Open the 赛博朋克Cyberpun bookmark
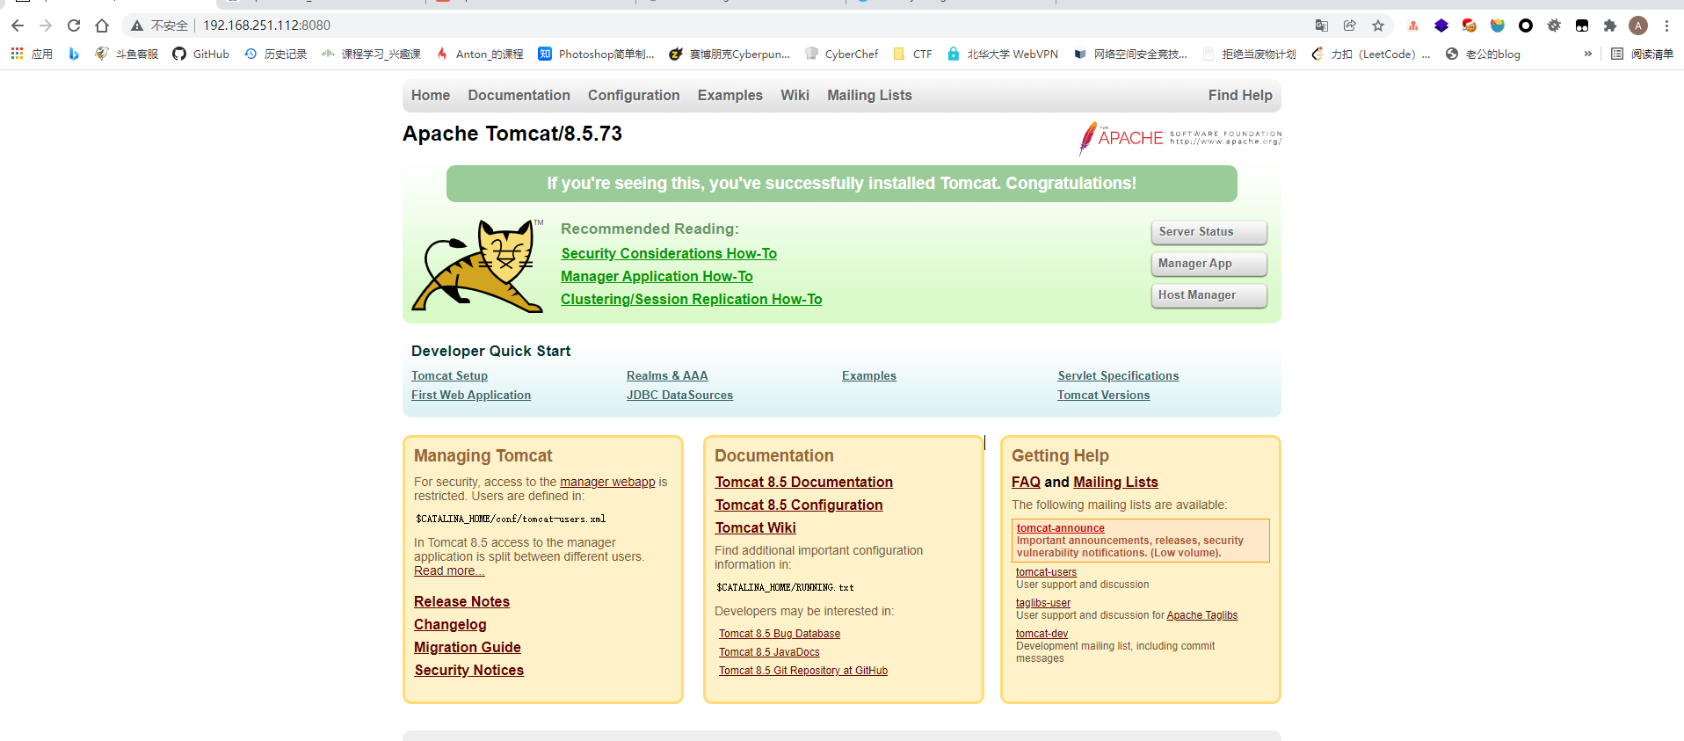This screenshot has width=1684, height=741. (729, 54)
